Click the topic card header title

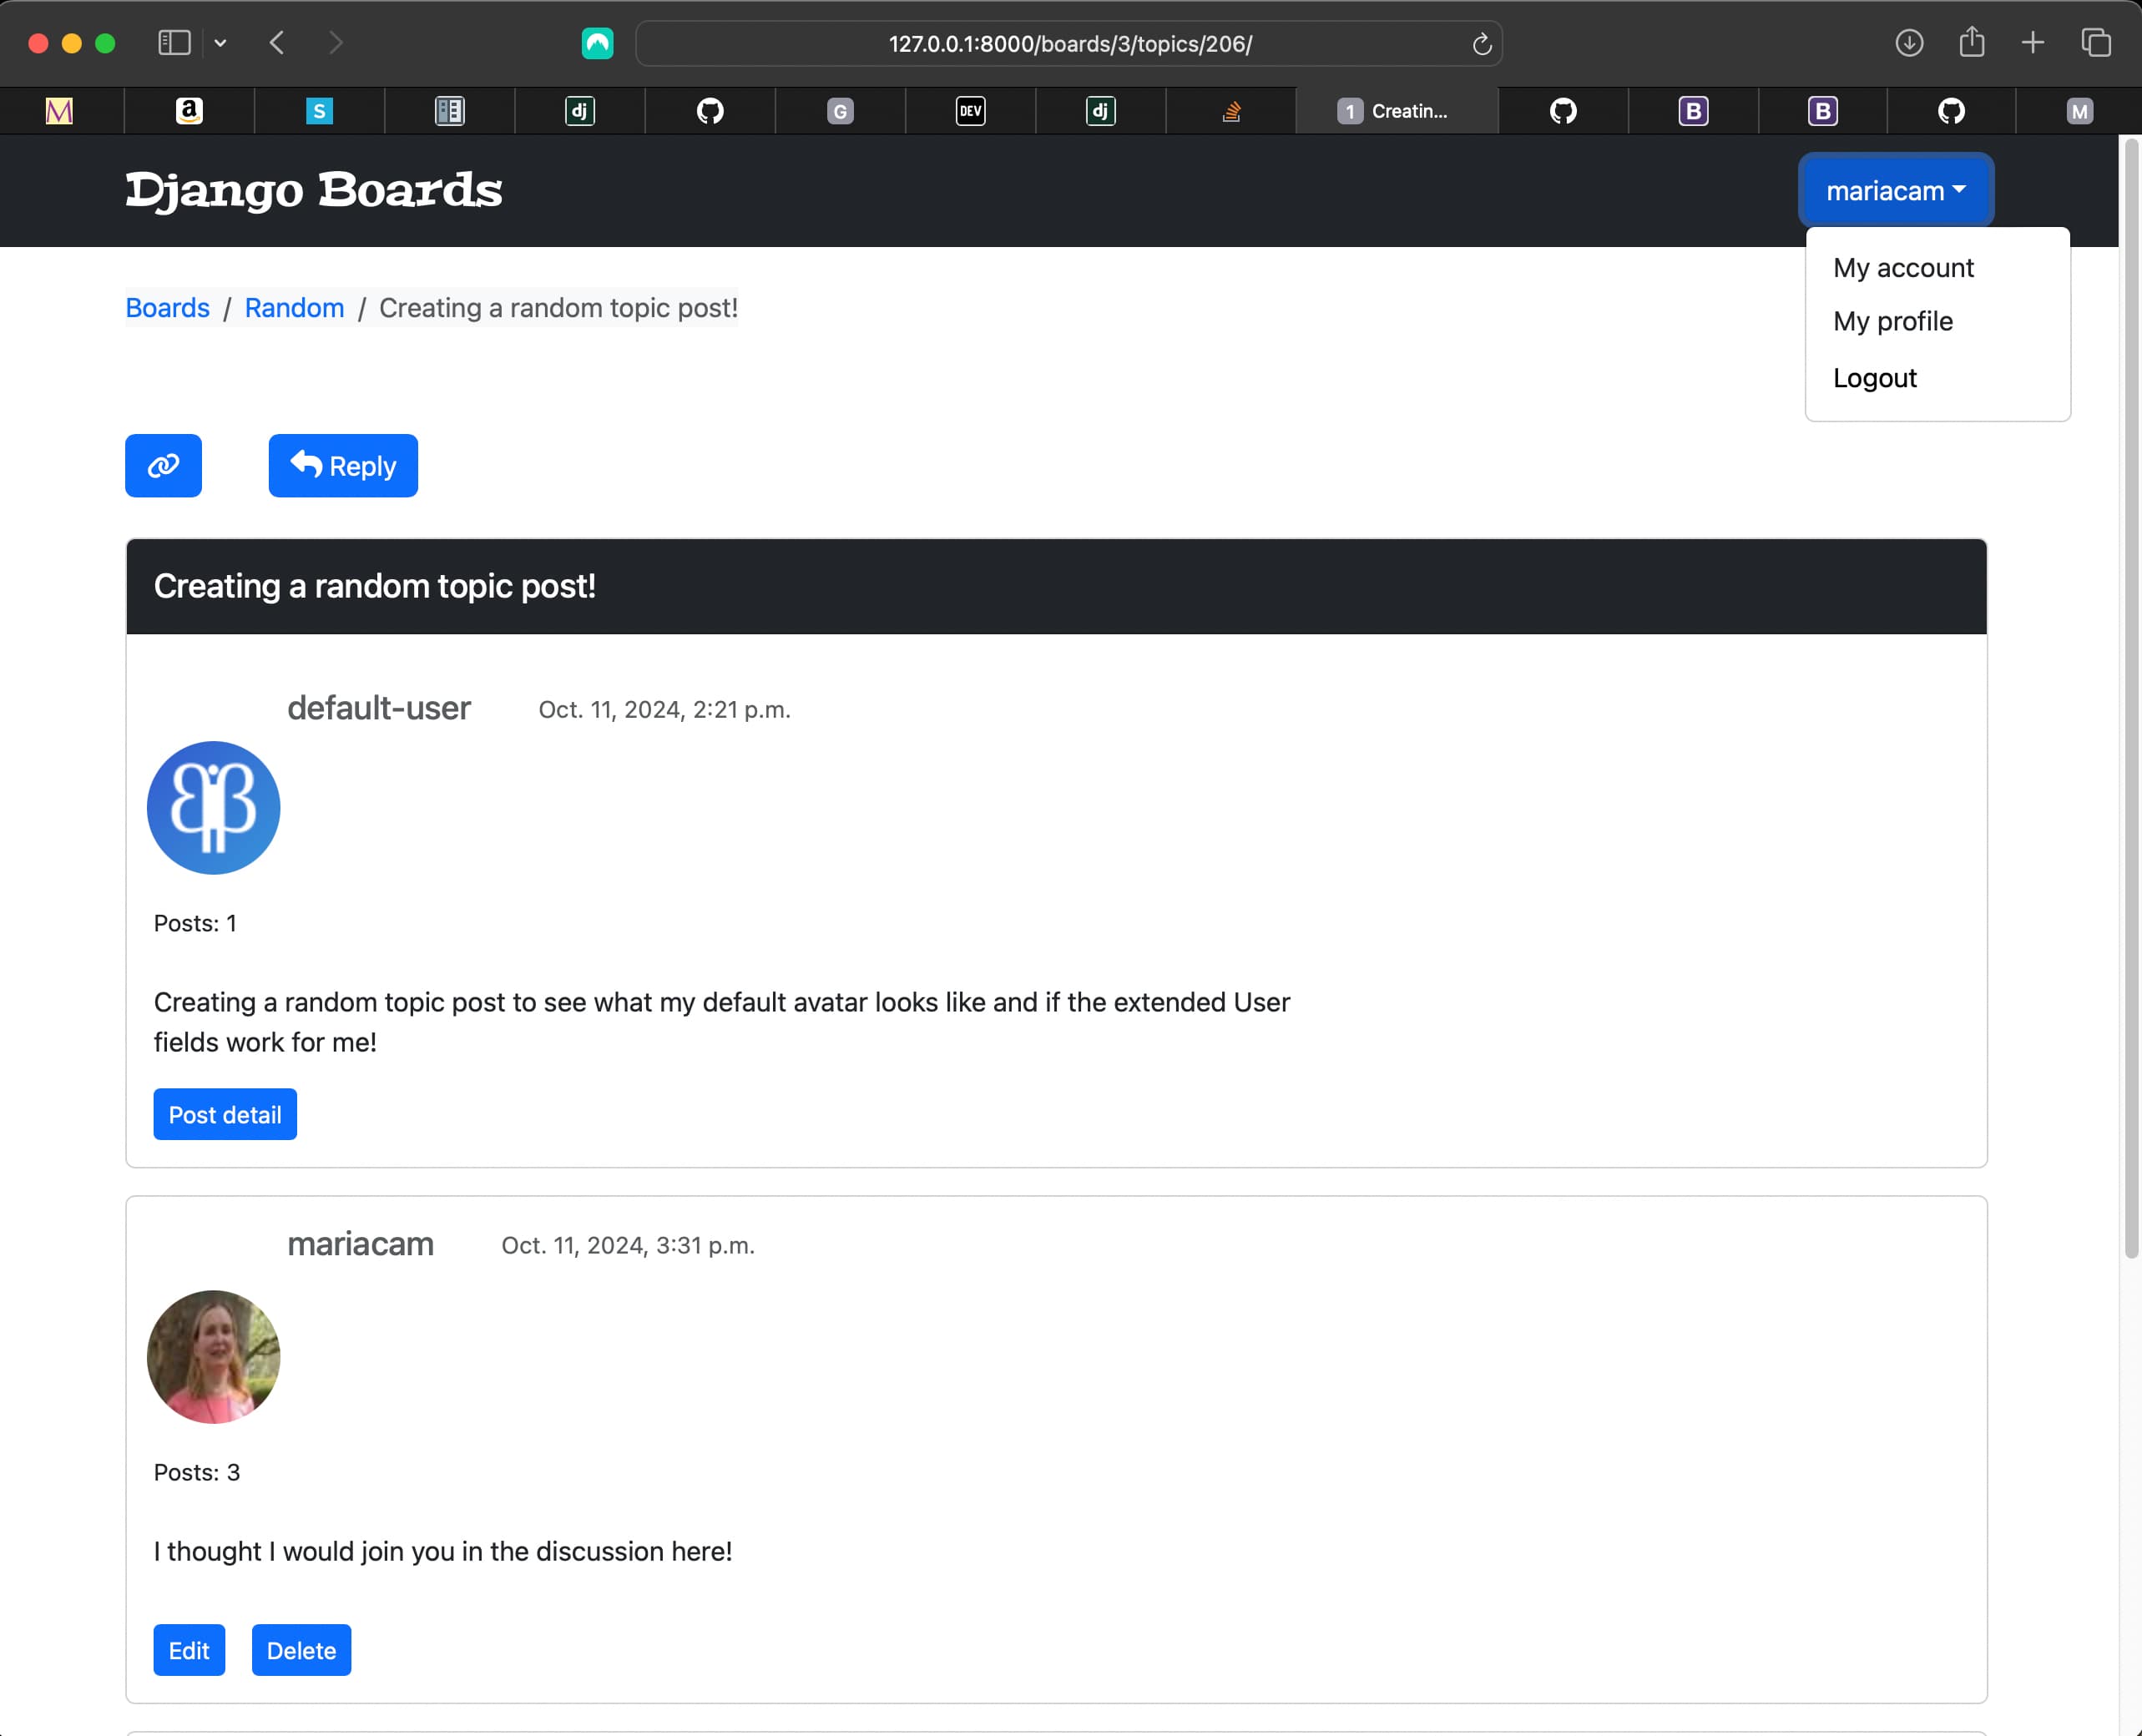(x=374, y=586)
